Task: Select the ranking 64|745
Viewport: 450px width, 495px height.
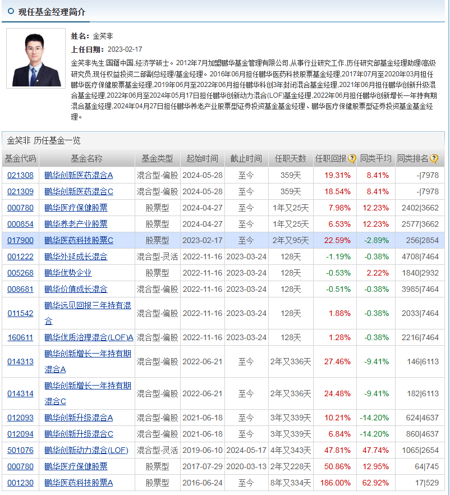Action: [426, 466]
